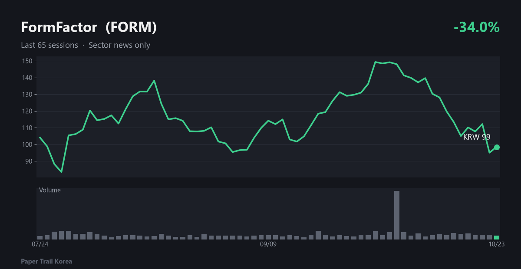Click the 140 price axis label
The height and width of the screenshot is (269, 521).
[27, 78]
